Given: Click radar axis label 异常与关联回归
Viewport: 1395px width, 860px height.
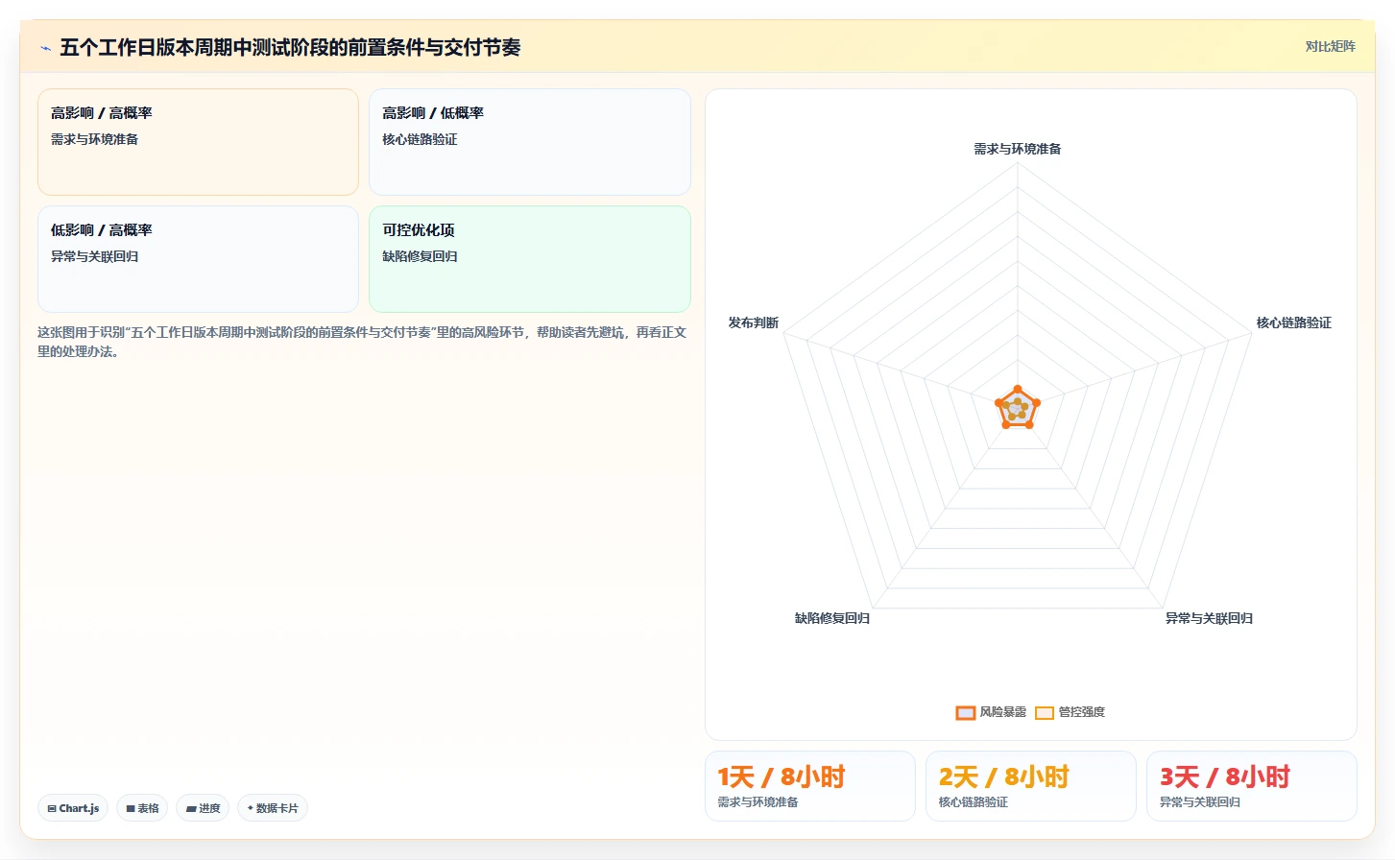Looking at the screenshot, I should (1209, 618).
